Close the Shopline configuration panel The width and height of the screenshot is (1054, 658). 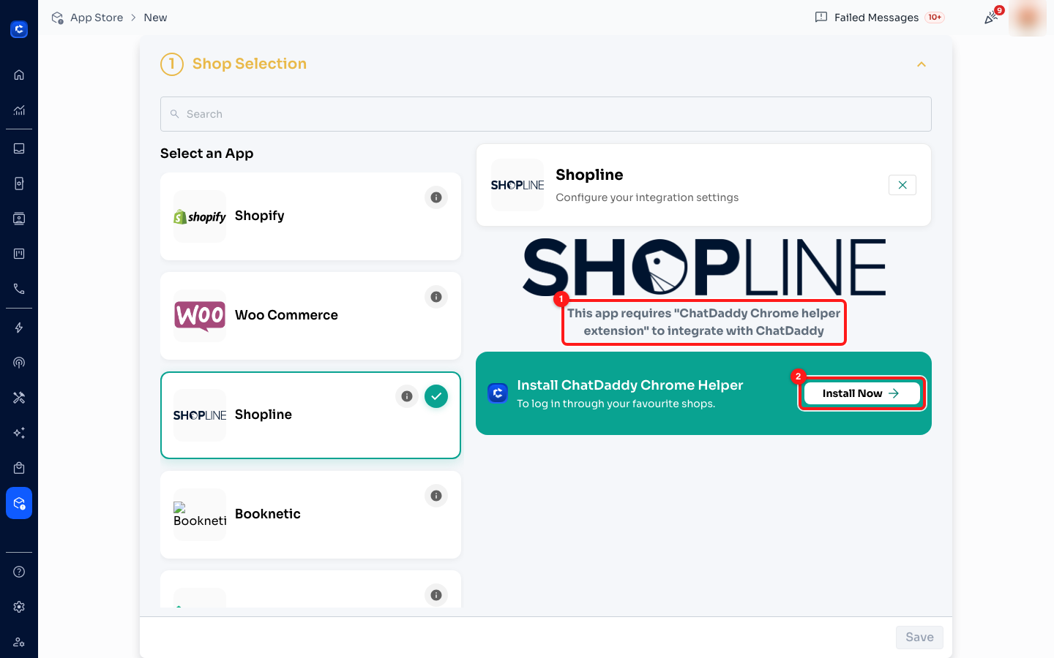pos(902,185)
